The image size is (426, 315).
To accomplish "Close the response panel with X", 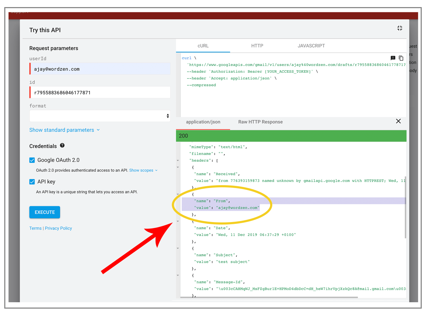I will point(398,121).
